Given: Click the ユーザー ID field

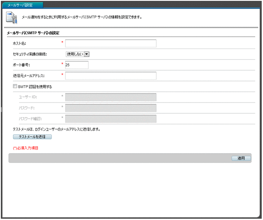Looking at the screenshot, I should (111, 97).
